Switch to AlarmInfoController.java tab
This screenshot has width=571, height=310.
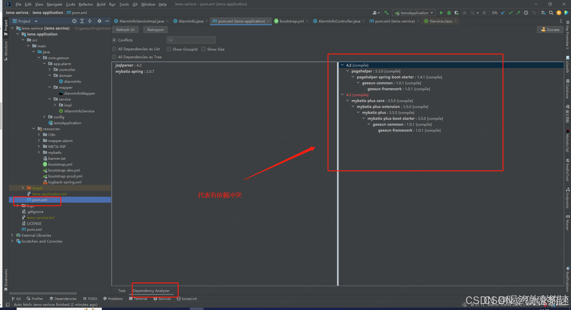click(x=339, y=21)
